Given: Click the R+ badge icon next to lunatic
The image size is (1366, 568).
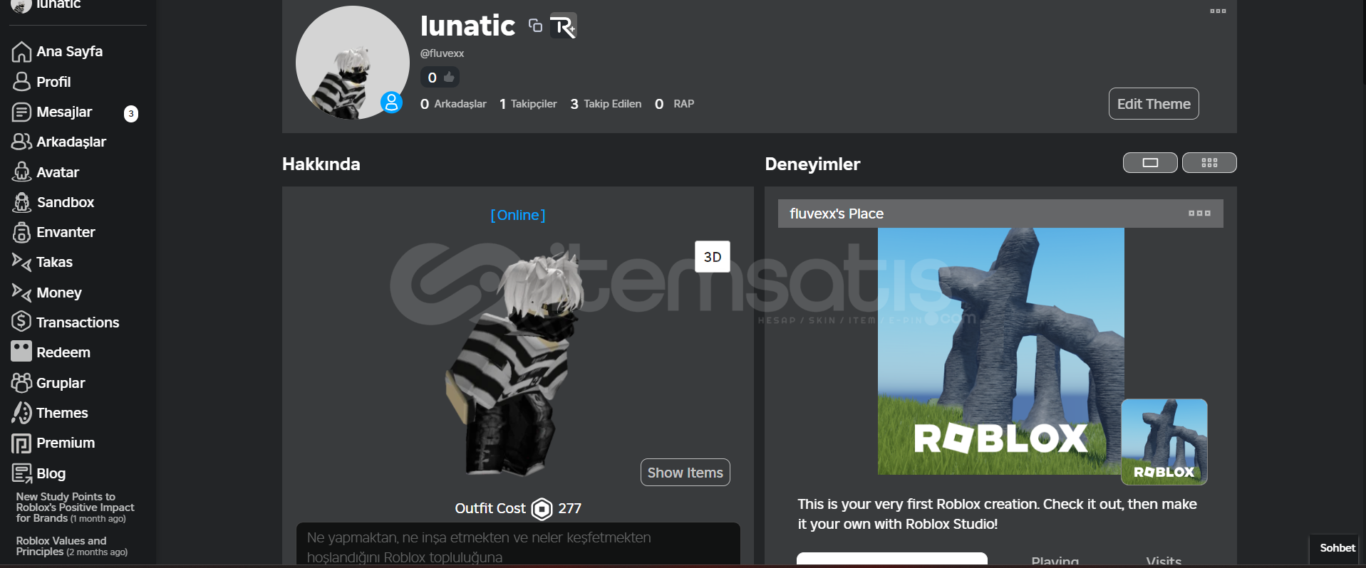Looking at the screenshot, I should click(x=563, y=26).
